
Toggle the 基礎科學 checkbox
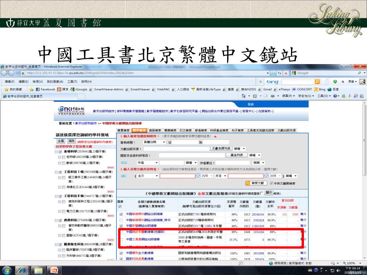pos(60,152)
